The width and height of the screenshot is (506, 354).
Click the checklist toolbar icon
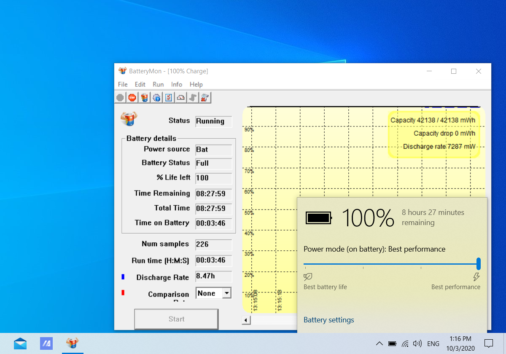(x=169, y=97)
